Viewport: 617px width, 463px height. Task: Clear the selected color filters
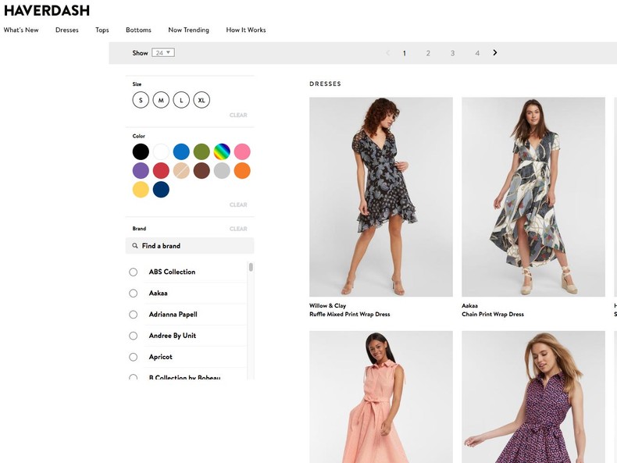click(238, 205)
